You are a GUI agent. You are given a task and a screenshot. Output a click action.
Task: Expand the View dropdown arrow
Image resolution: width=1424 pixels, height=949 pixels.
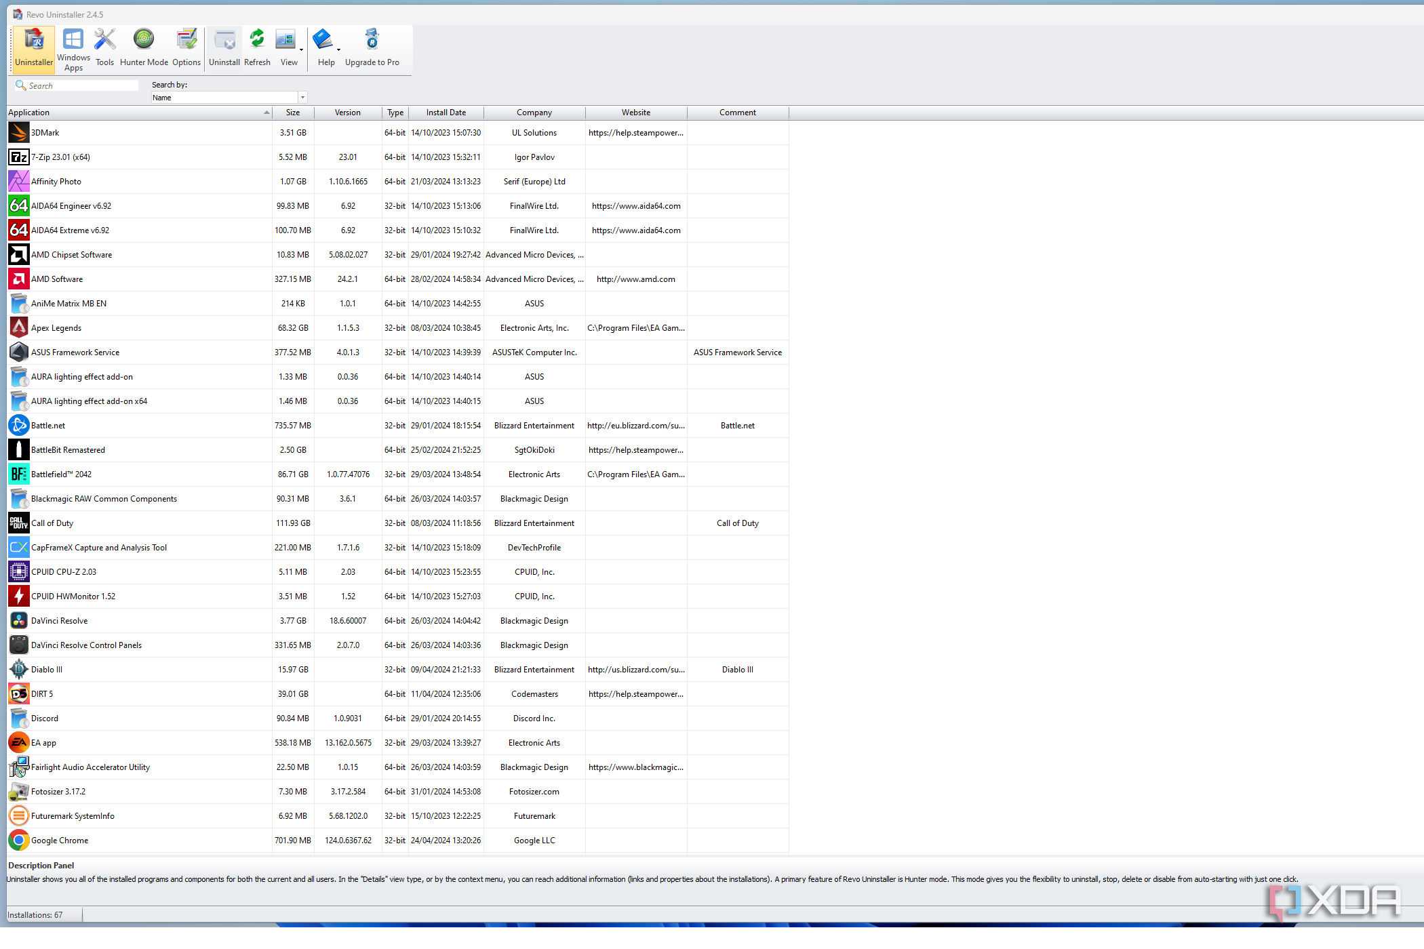[x=301, y=49]
